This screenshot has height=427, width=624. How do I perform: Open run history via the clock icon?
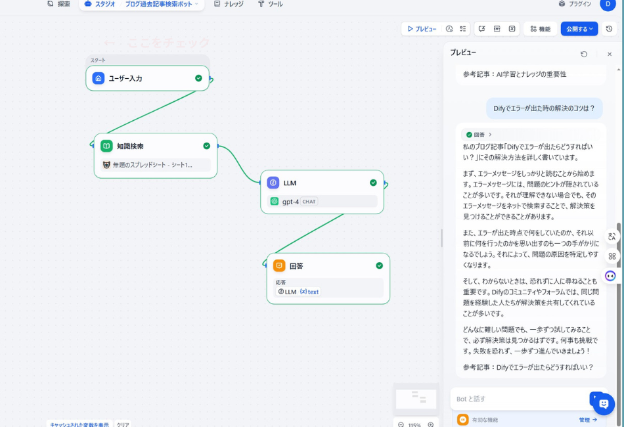(x=449, y=28)
